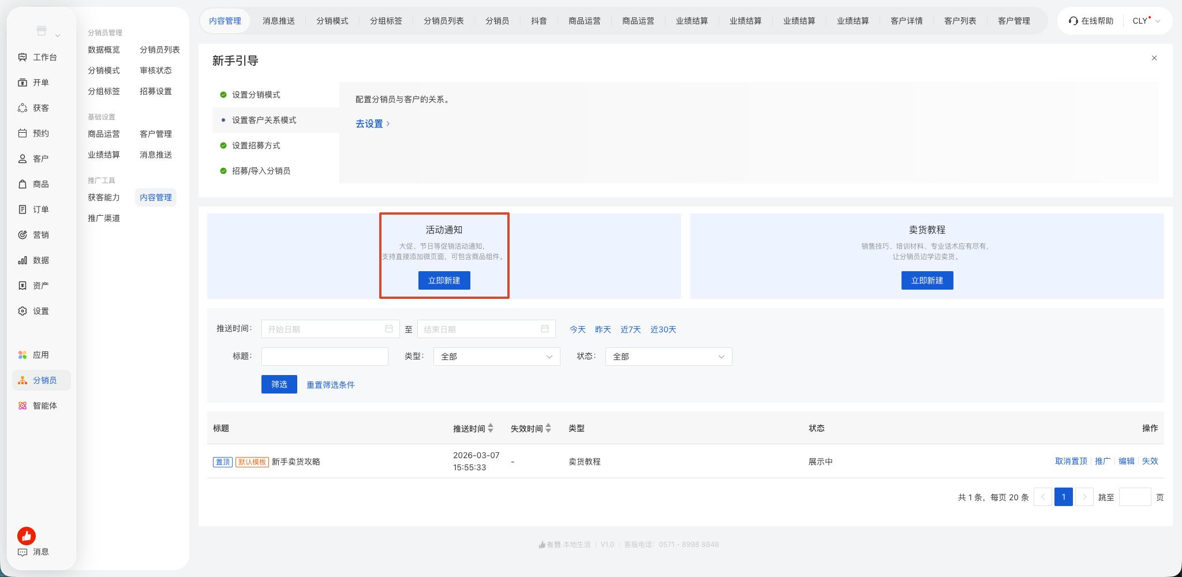This screenshot has height=577, width=1182.
Task: Click 立即新建 under 卖货教程
Action: [927, 280]
